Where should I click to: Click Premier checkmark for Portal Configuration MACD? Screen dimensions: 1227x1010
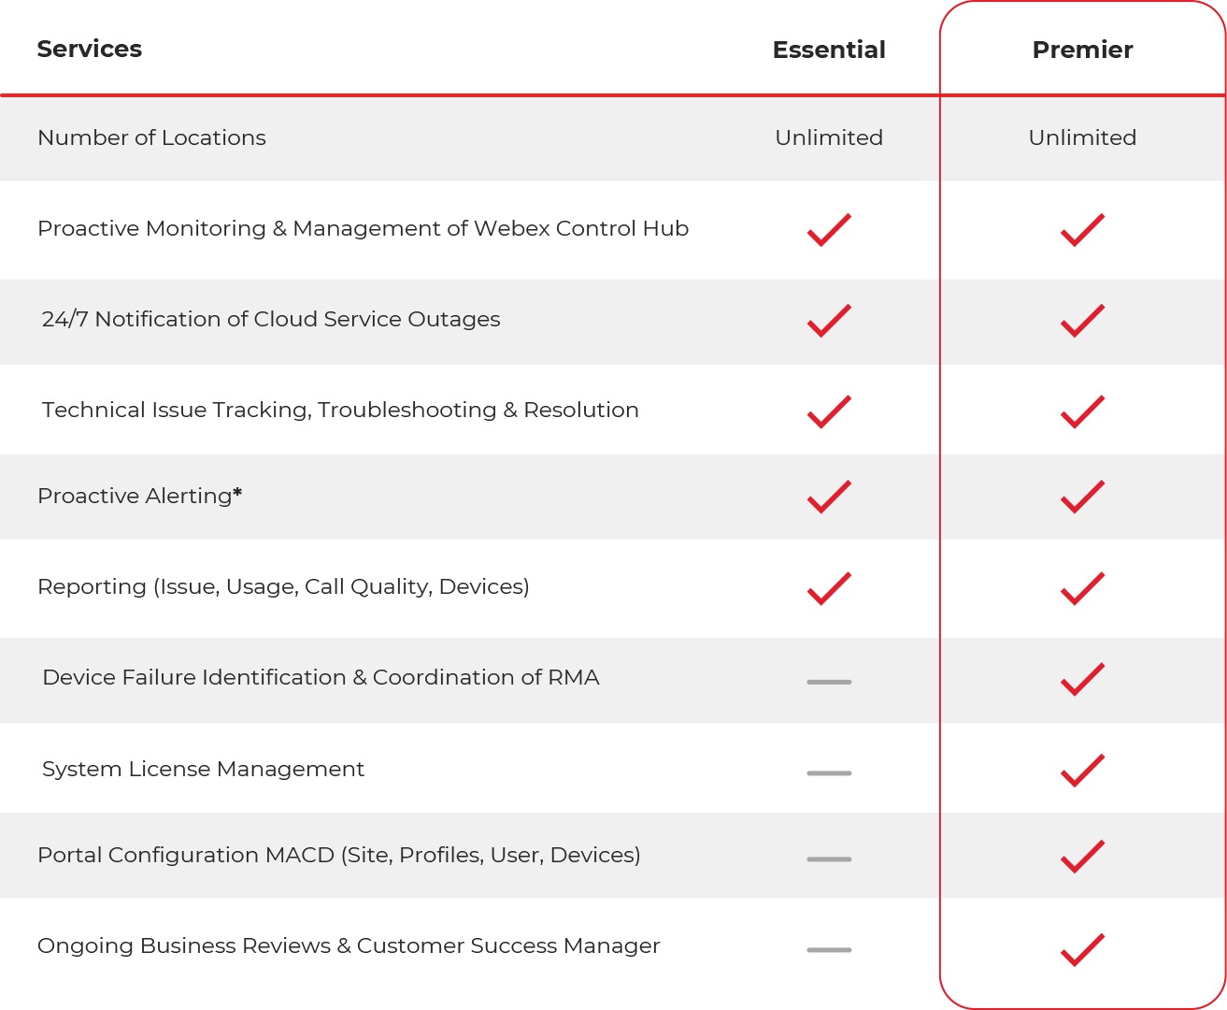(1082, 857)
